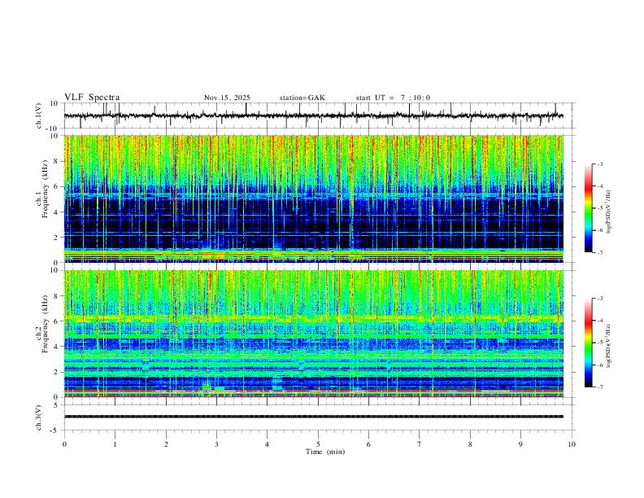Click the upper PSD color scale bar
644x498 pixels.
point(588,207)
